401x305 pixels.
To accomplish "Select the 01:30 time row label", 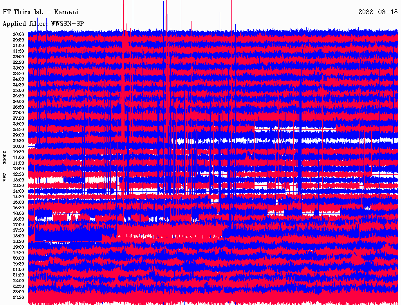I will (x=18, y=51).
